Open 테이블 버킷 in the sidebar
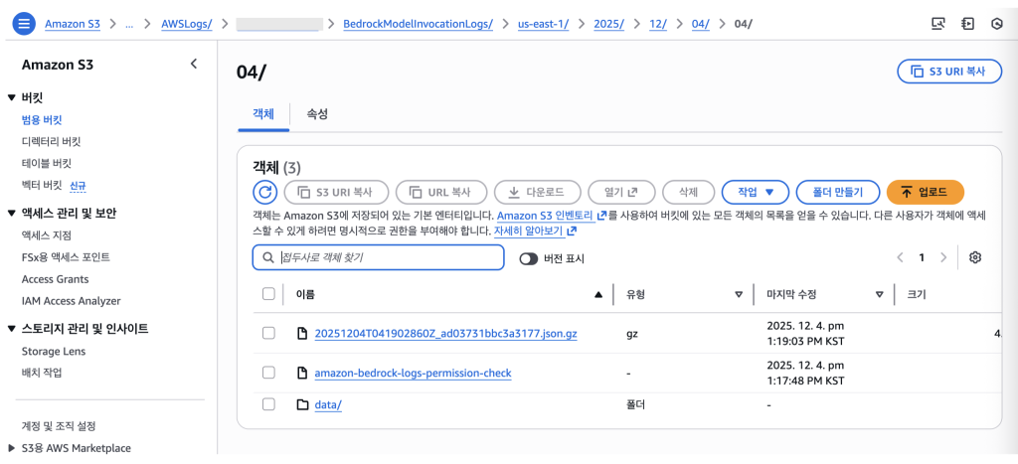1018x464 pixels. (46, 162)
